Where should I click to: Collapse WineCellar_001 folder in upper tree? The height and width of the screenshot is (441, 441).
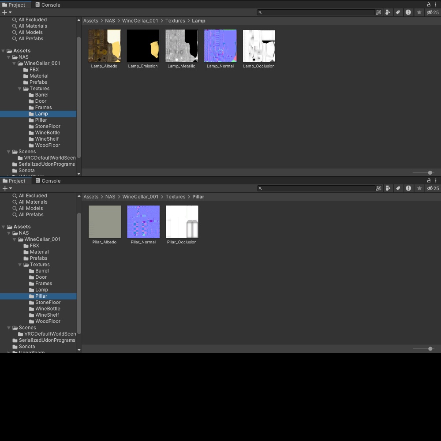(x=14, y=64)
